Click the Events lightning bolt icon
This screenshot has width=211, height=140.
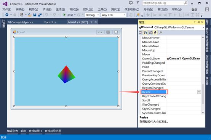155,32
